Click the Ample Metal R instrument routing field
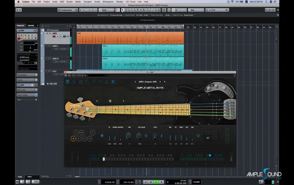294x185 pixels. click(x=27, y=60)
